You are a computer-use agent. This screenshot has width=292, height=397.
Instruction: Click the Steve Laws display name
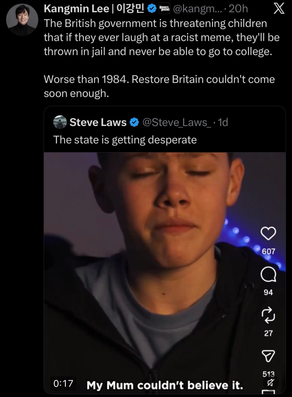(98, 123)
